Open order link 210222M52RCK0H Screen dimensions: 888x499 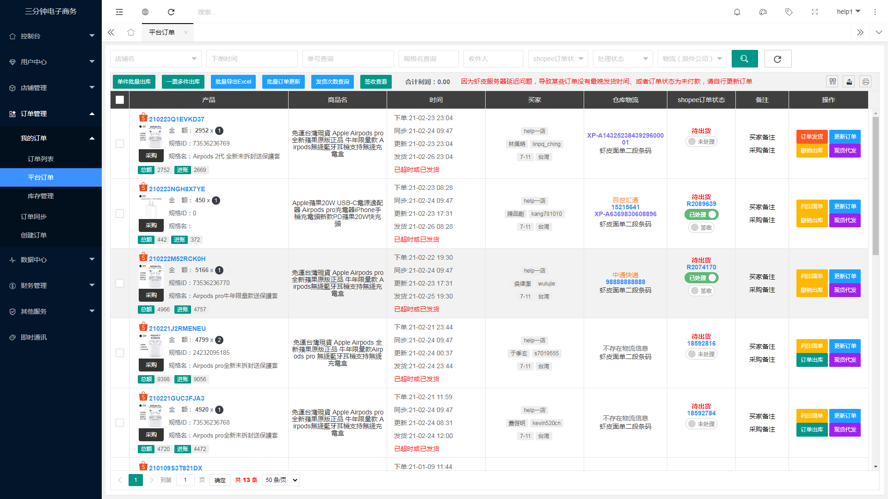point(177,259)
